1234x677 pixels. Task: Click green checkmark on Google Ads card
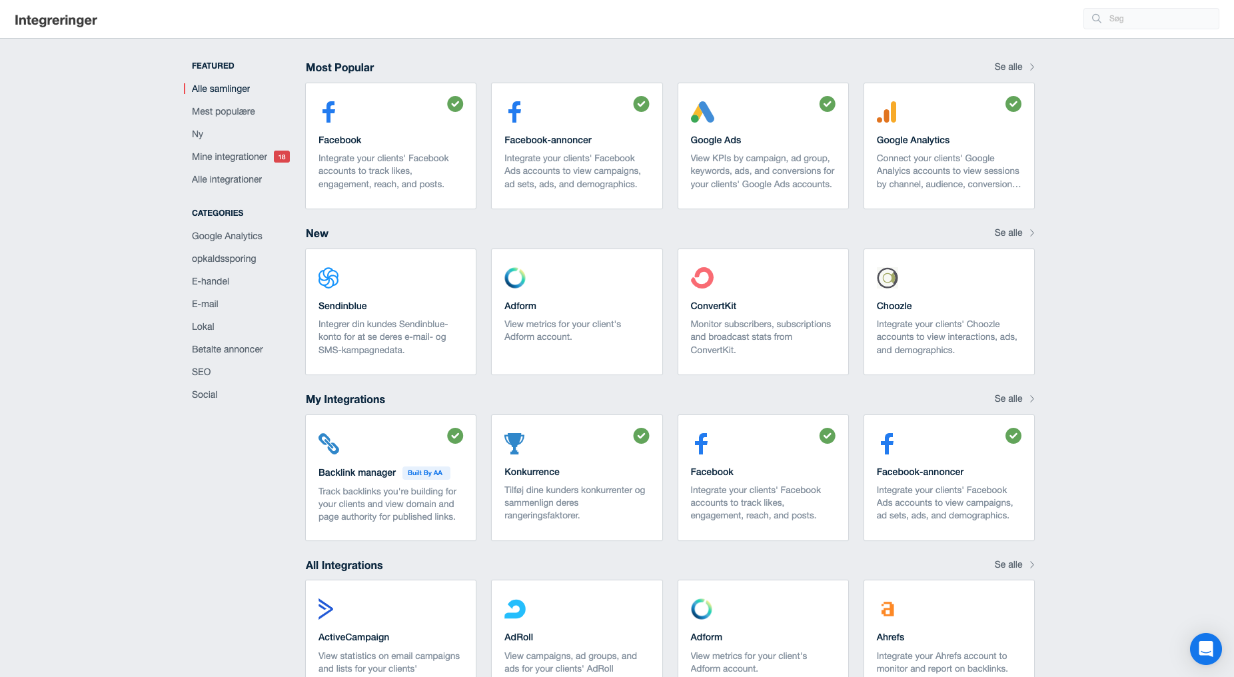pyautogui.click(x=827, y=104)
